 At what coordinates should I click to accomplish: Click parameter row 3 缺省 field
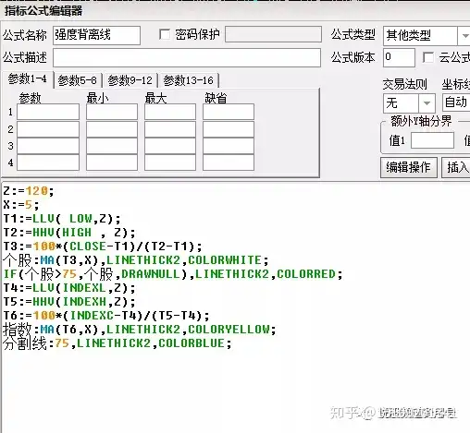[x=229, y=146]
